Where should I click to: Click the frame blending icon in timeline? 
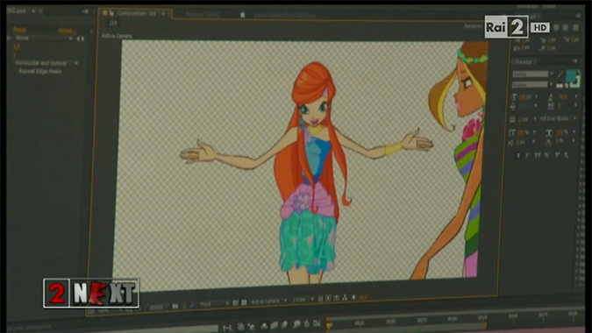click(x=275, y=325)
